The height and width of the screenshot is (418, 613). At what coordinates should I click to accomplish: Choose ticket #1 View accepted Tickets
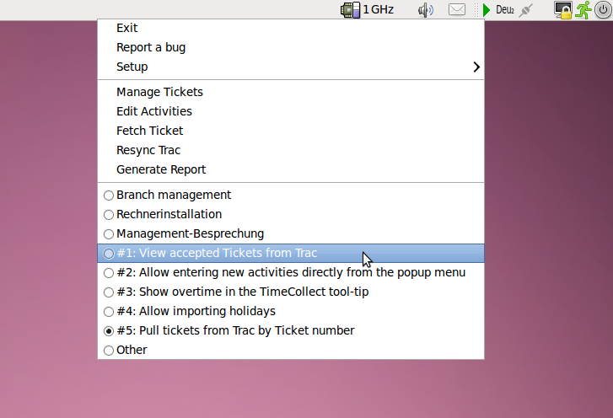coord(216,253)
